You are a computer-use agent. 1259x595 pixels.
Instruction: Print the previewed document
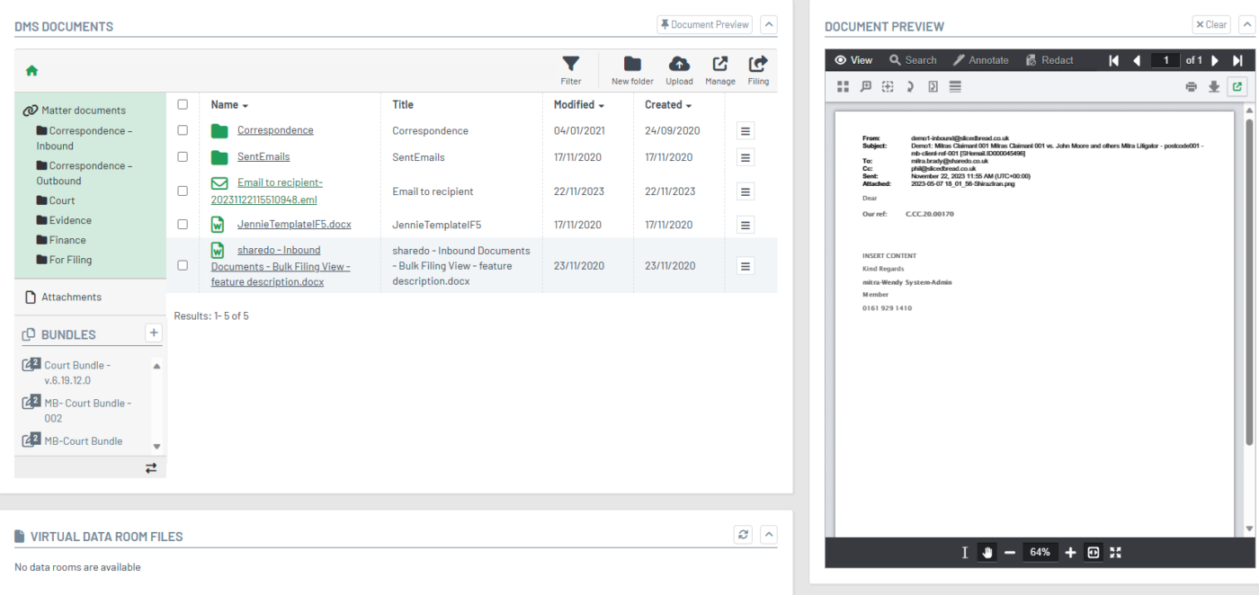[x=1191, y=86]
